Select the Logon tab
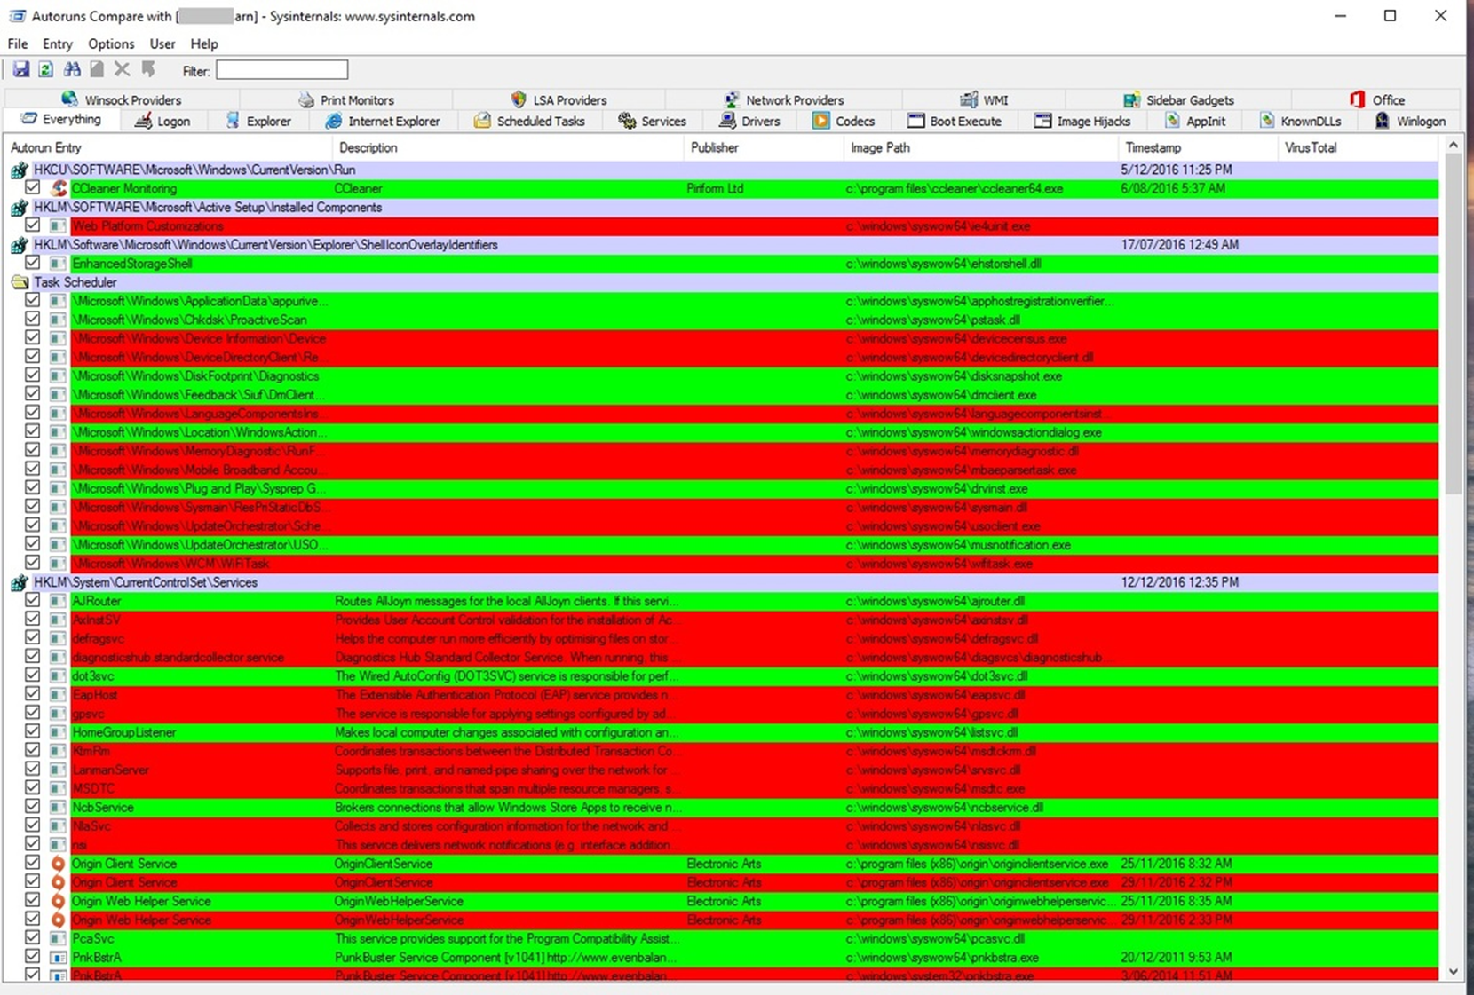This screenshot has width=1474, height=995. pos(162,121)
